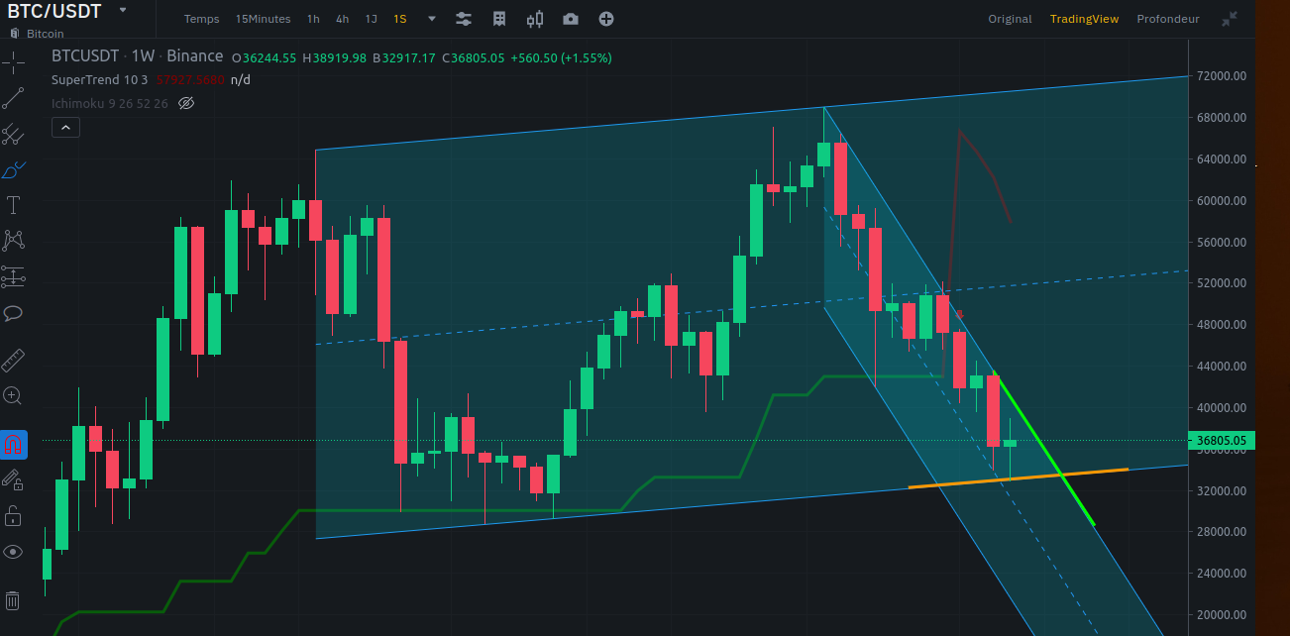Select the crosshair cursor tool
Viewport: 1290px width, 636px height.
click(13, 63)
